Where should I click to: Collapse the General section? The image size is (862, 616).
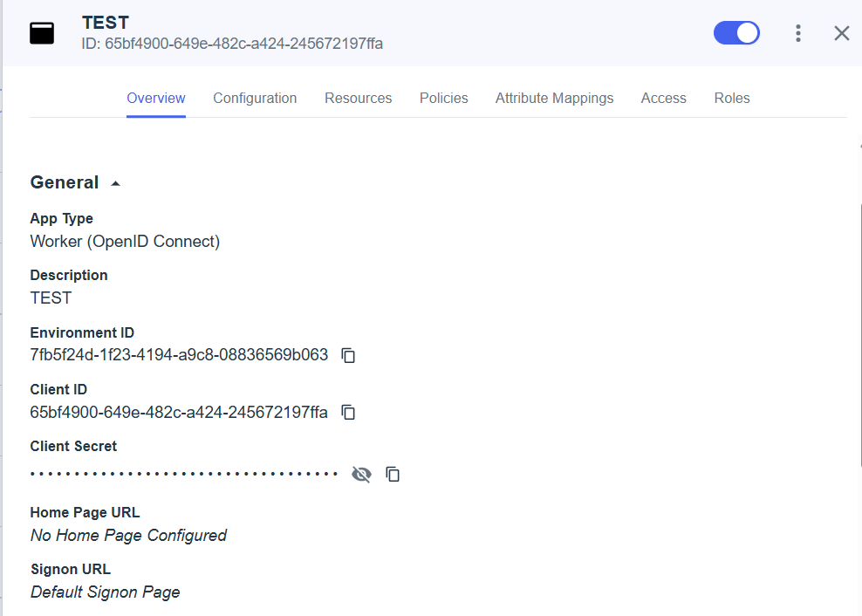pyautogui.click(x=115, y=183)
